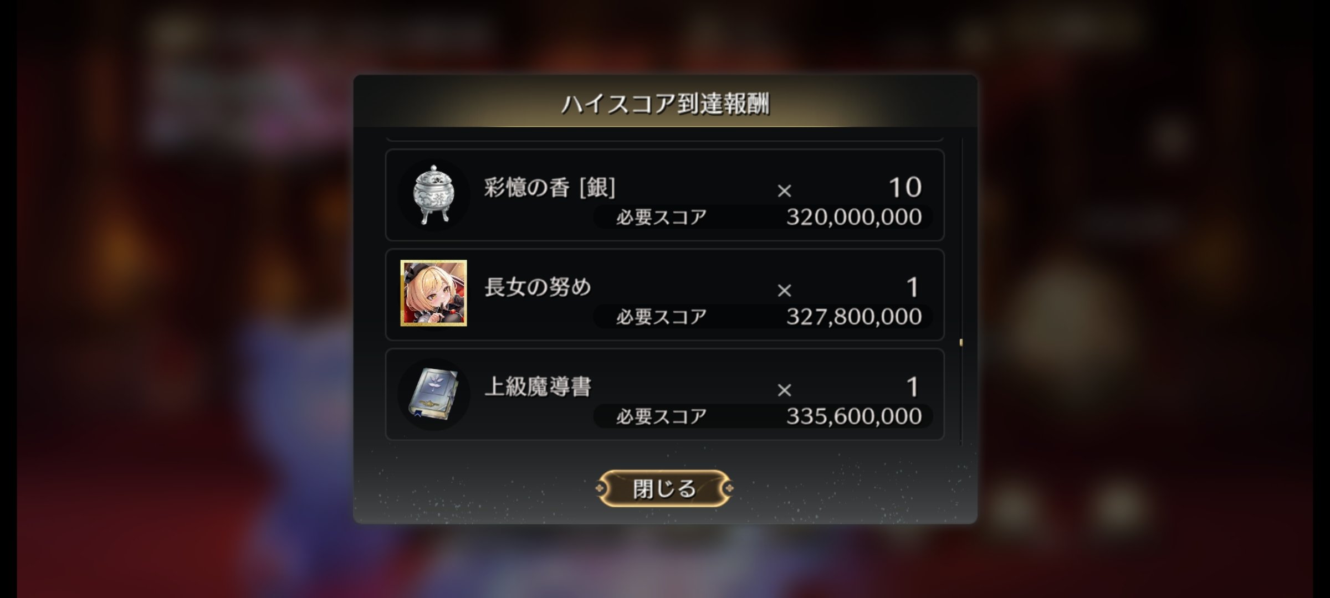The width and height of the screenshot is (1330, 598).
Task: Tap the 335,600,000 required score value
Action: tap(854, 416)
